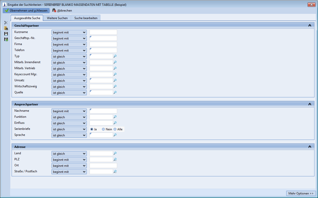Choose the Nein option for Serienbriefe
The image size is (318, 198).
(103, 129)
